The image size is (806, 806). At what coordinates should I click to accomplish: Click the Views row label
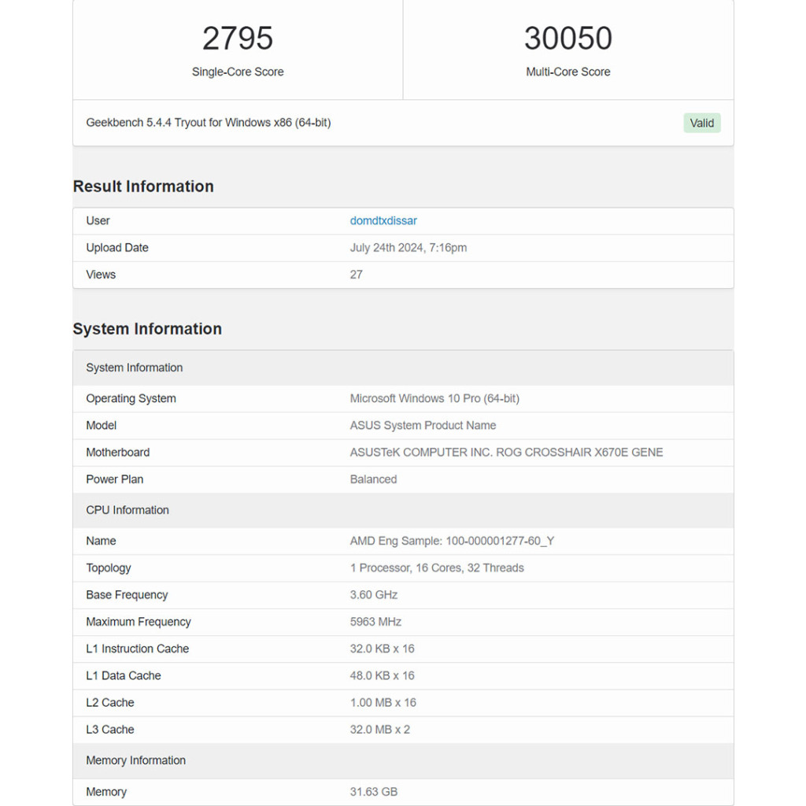click(x=101, y=275)
